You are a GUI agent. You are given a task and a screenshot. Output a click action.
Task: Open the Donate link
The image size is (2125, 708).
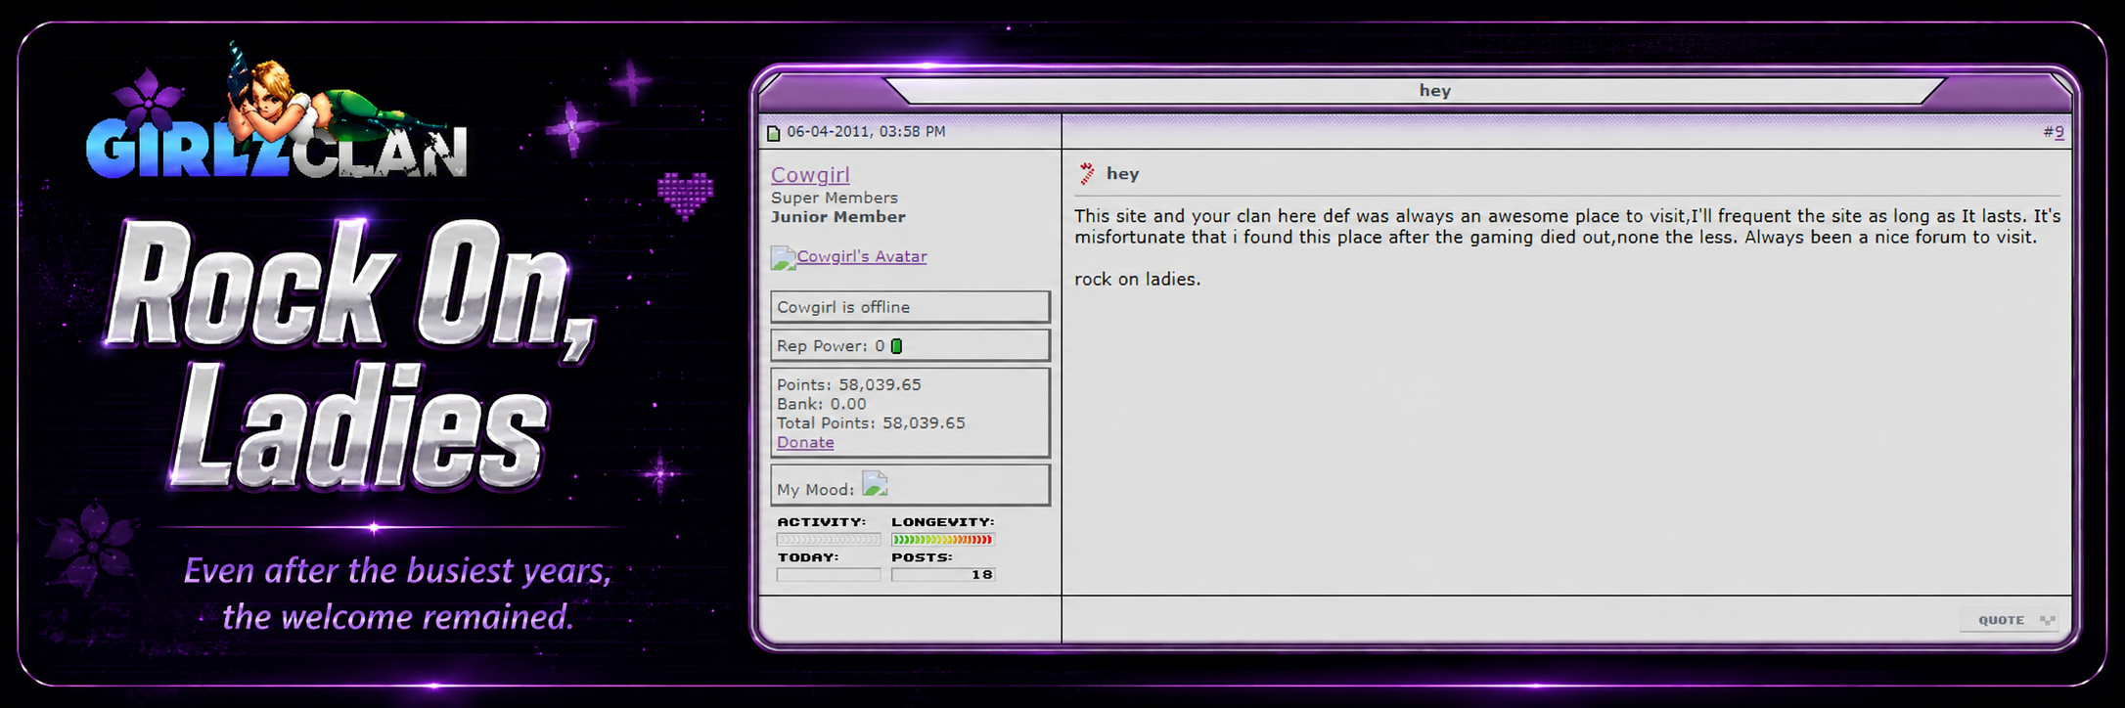tap(805, 442)
